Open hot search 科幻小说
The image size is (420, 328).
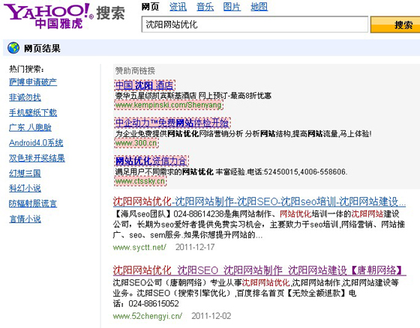tap(25, 188)
